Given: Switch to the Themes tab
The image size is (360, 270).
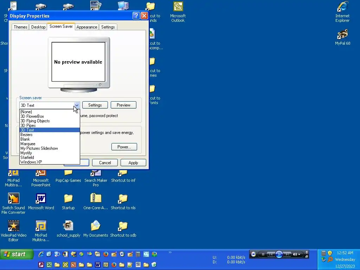Looking at the screenshot, I should click(x=20, y=27).
